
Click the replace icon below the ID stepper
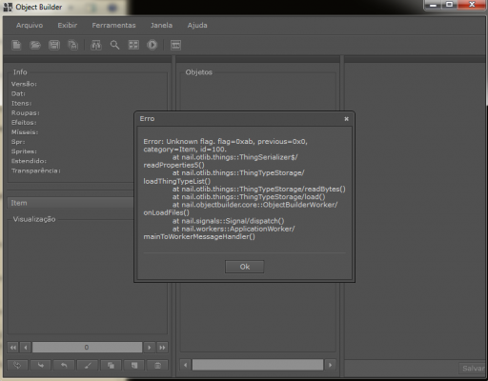click(17, 365)
